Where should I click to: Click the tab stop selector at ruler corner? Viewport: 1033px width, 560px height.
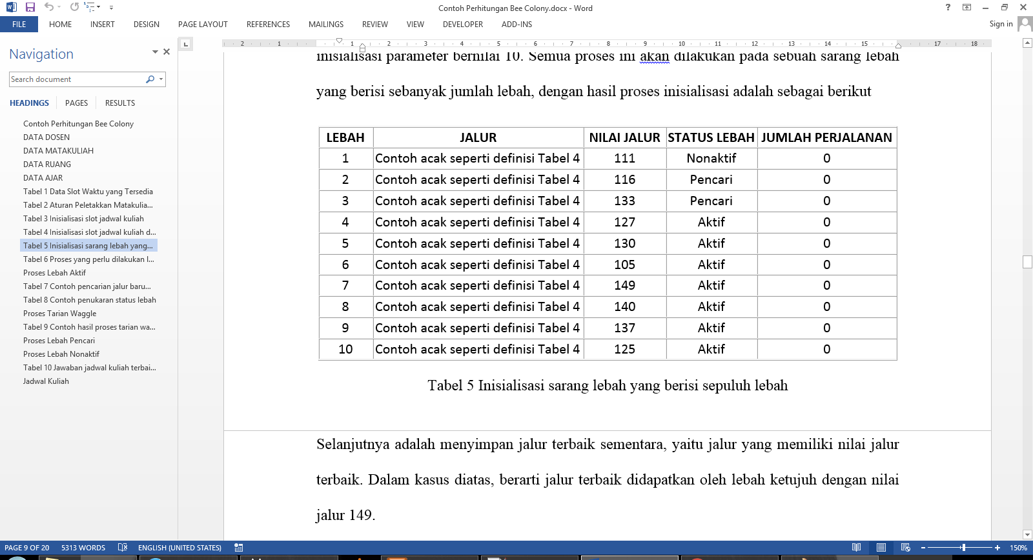[185, 44]
